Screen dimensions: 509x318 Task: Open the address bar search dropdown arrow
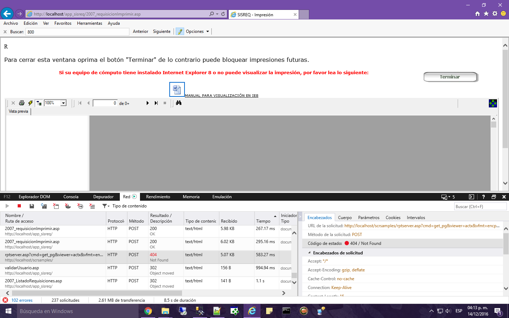[x=217, y=14]
